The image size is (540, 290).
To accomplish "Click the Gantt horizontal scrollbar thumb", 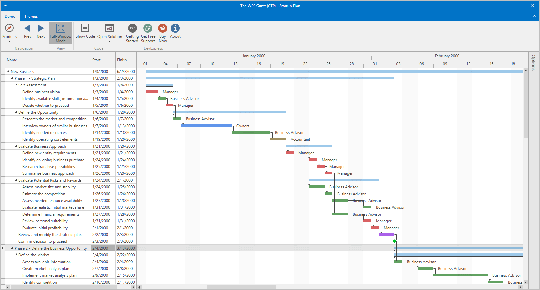I will (242, 287).
